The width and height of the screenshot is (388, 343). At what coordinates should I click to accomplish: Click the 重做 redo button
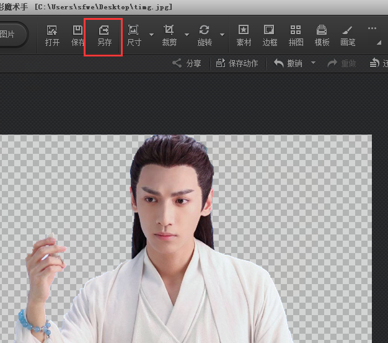tap(342, 63)
